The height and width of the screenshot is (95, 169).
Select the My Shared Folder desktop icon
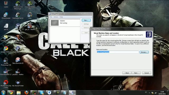[x=18, y=83]
